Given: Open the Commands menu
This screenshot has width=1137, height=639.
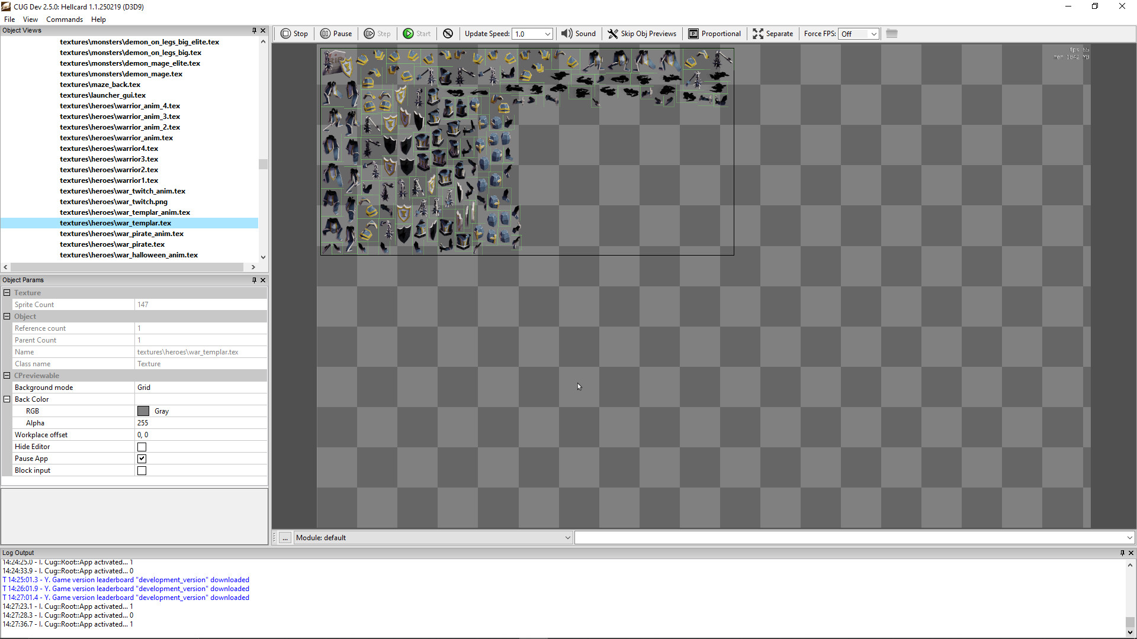Looking at the screenshot, I should (64, 19).
